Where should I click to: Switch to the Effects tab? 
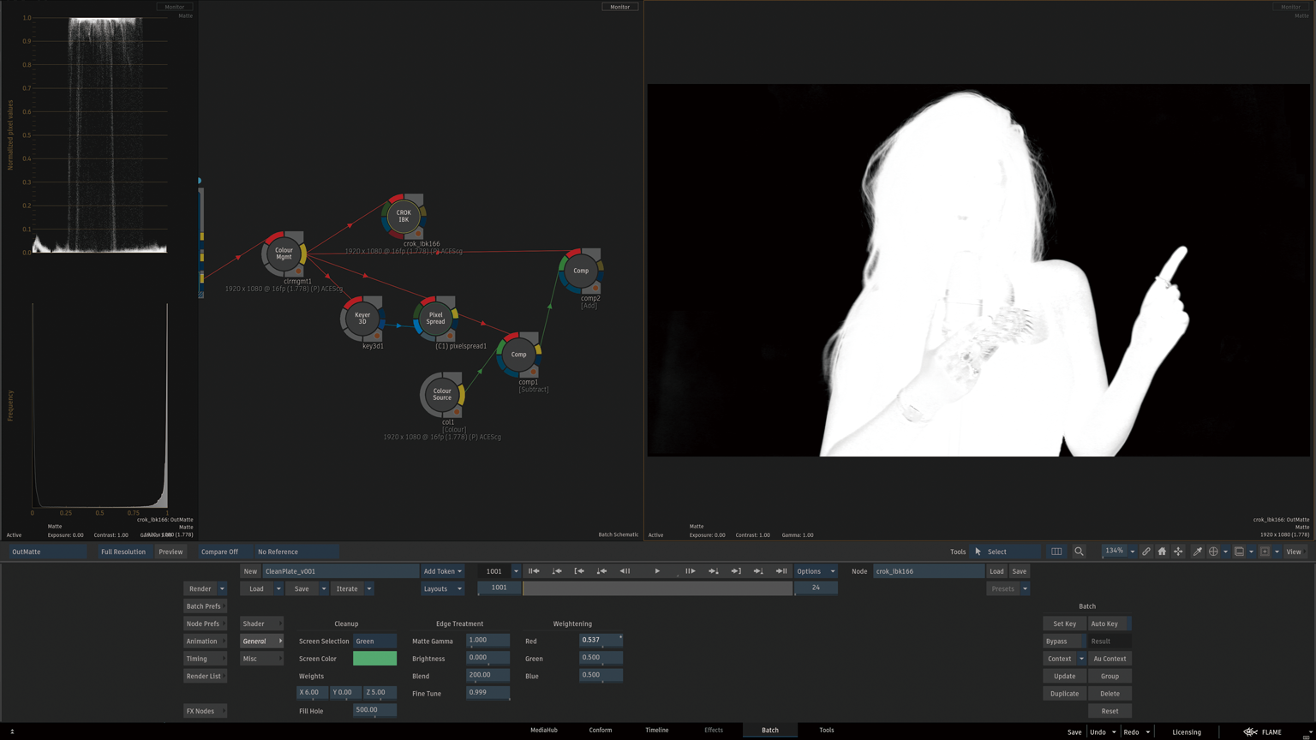714,730
